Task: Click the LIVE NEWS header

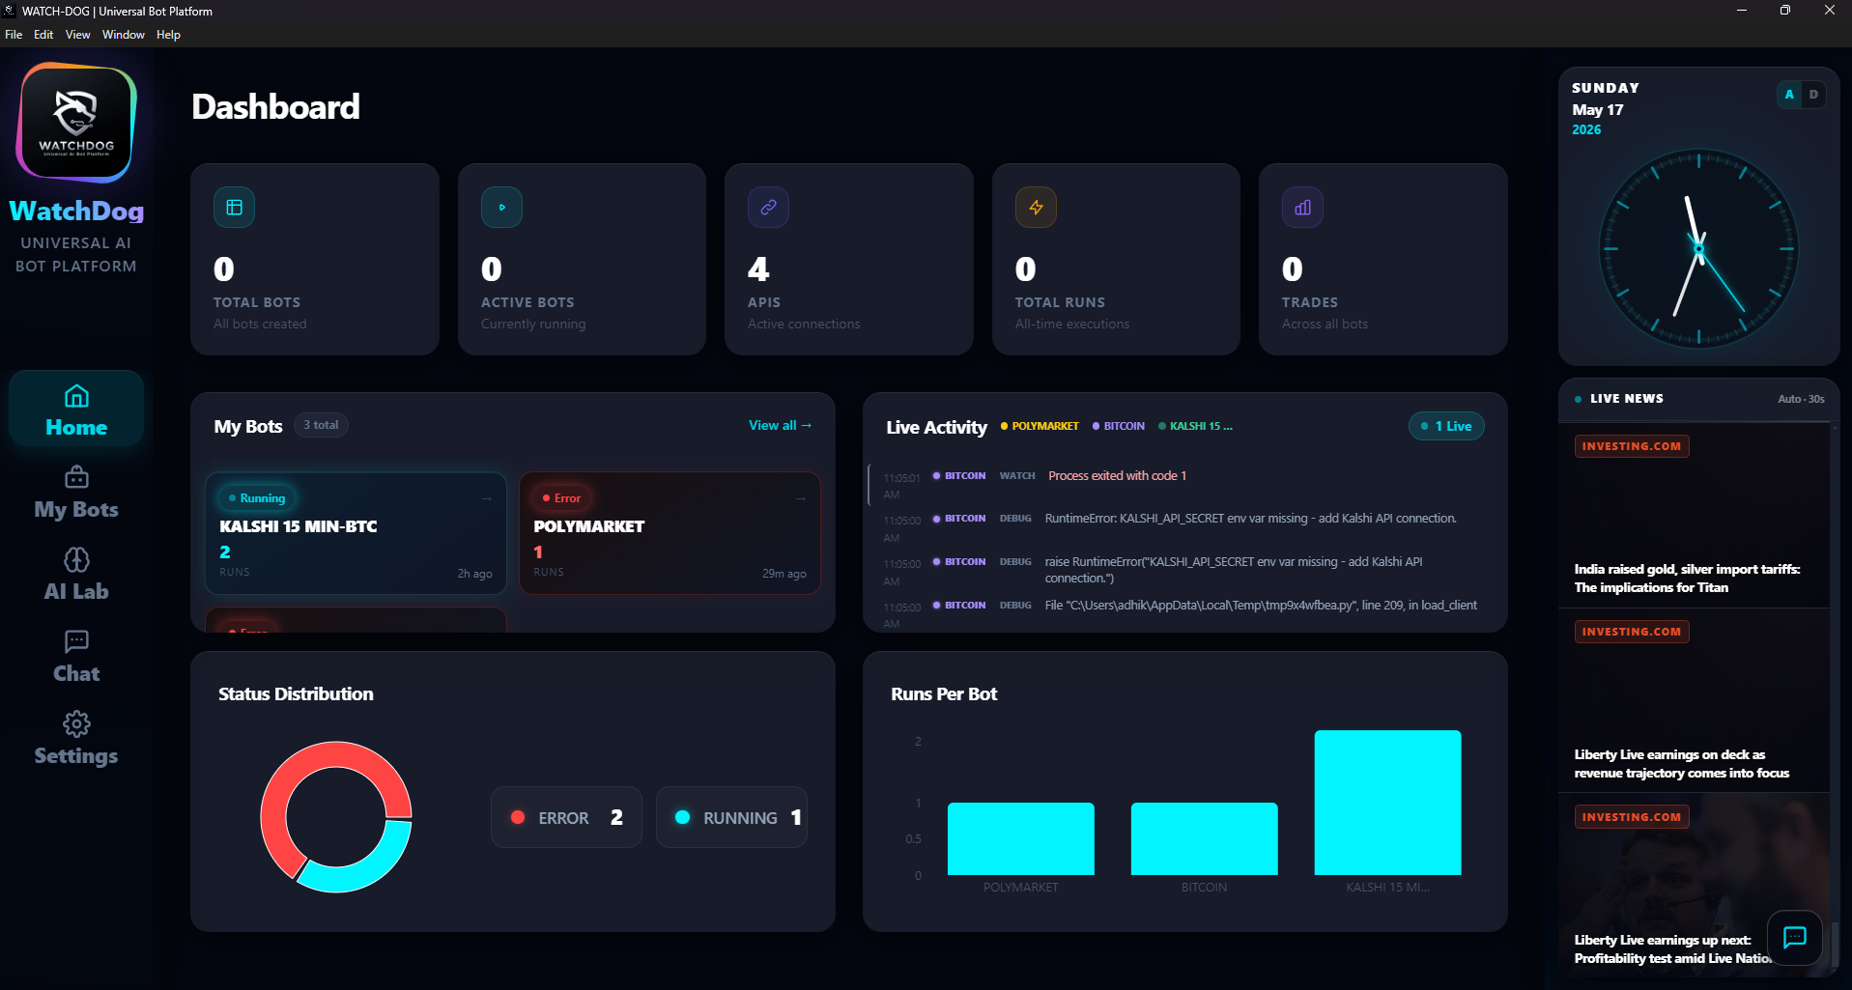Action: [x=1626, y=399]
